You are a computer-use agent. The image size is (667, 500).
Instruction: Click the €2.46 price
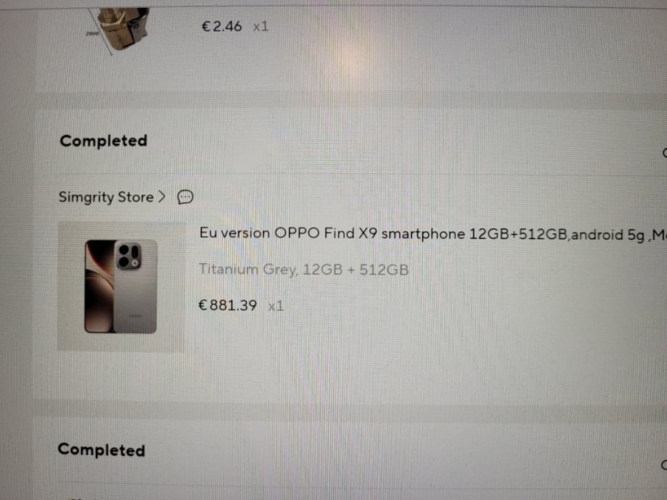(221, 27)
